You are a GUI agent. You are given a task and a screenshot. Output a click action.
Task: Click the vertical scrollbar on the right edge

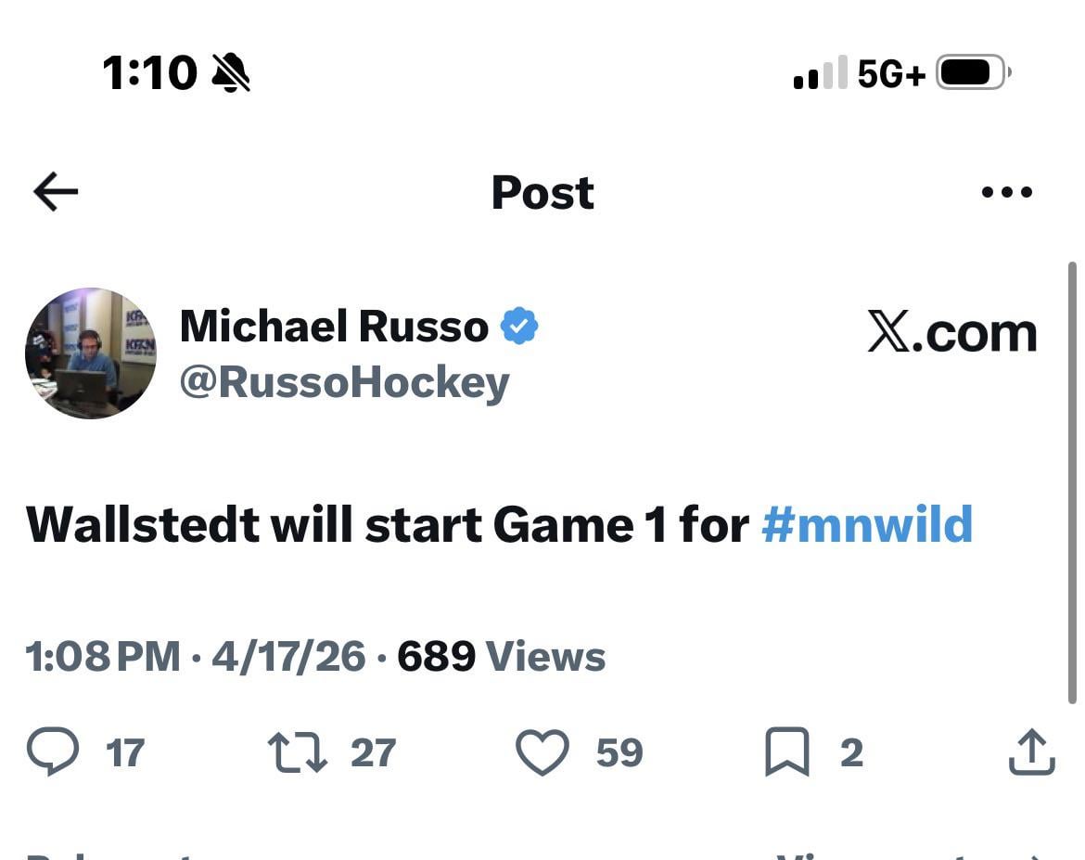1072,482
